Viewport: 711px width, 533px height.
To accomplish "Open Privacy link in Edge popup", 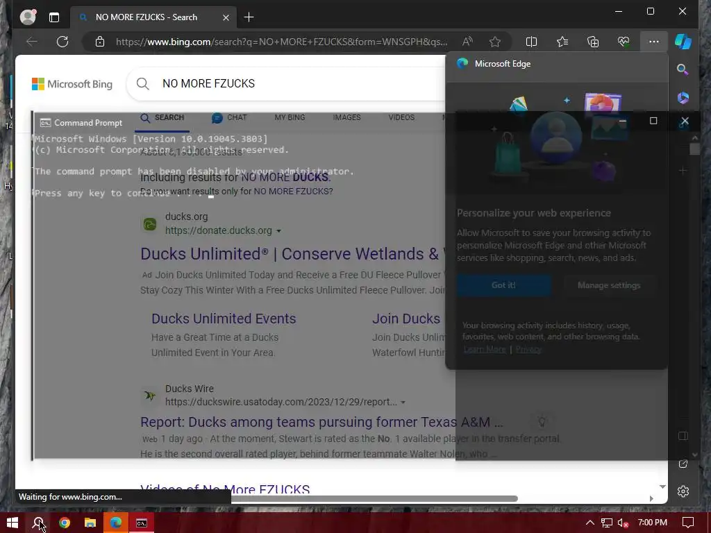I will pyautogui.click(x=528, y=349).
